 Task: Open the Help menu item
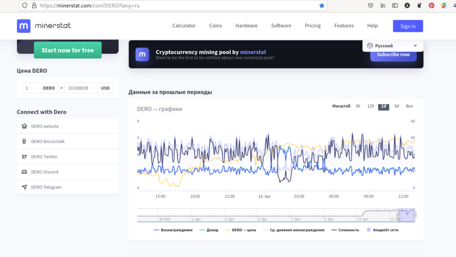click(x=372, y=25)
